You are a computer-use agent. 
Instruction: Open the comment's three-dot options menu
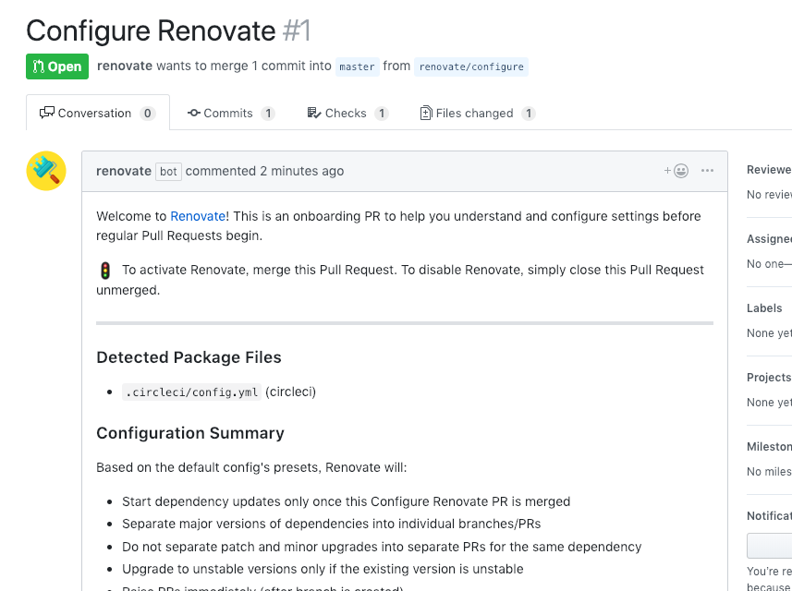(707, 171)
